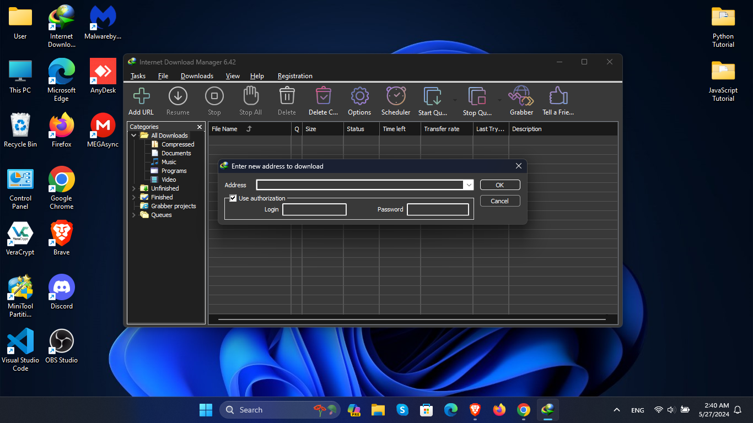Select the MiniTool Partition desktop icon
The width and height of the screenshot is (753, 423).
(20, 296)
